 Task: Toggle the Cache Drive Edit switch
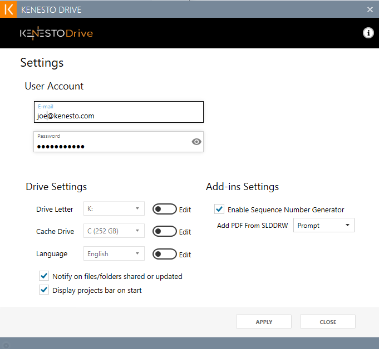tap(165, 231)
